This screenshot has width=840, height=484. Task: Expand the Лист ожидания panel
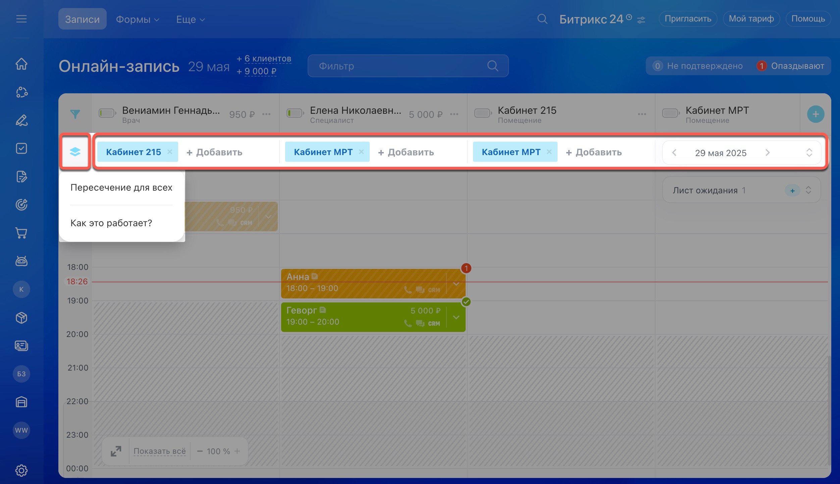[808, 190]
